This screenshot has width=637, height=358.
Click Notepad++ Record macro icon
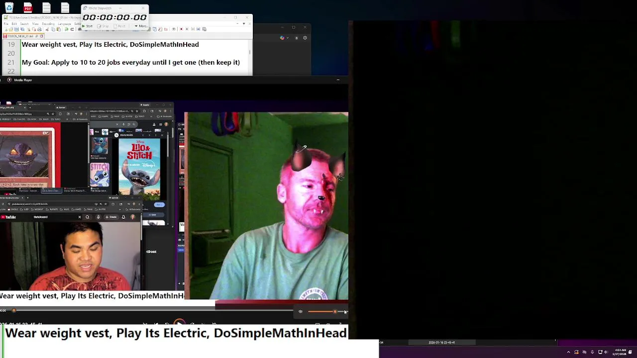point(181,29)
